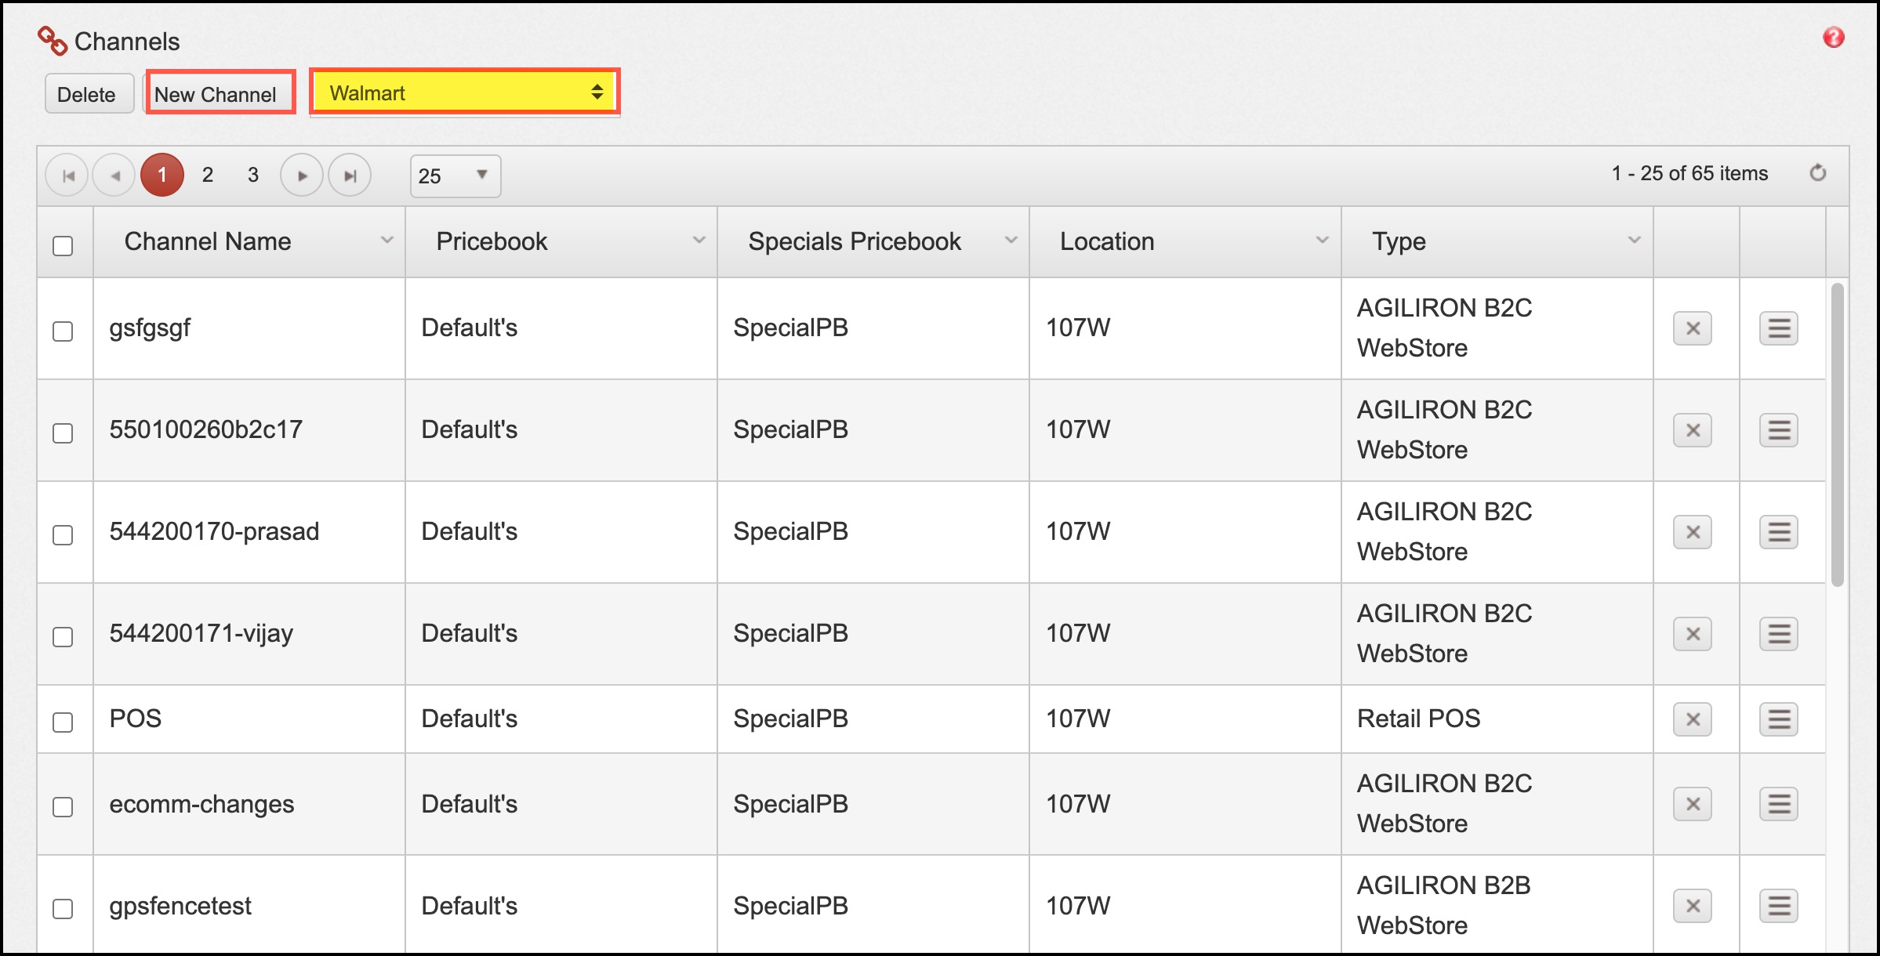Click the vertical grid scrollbar

pos(1837,435)
